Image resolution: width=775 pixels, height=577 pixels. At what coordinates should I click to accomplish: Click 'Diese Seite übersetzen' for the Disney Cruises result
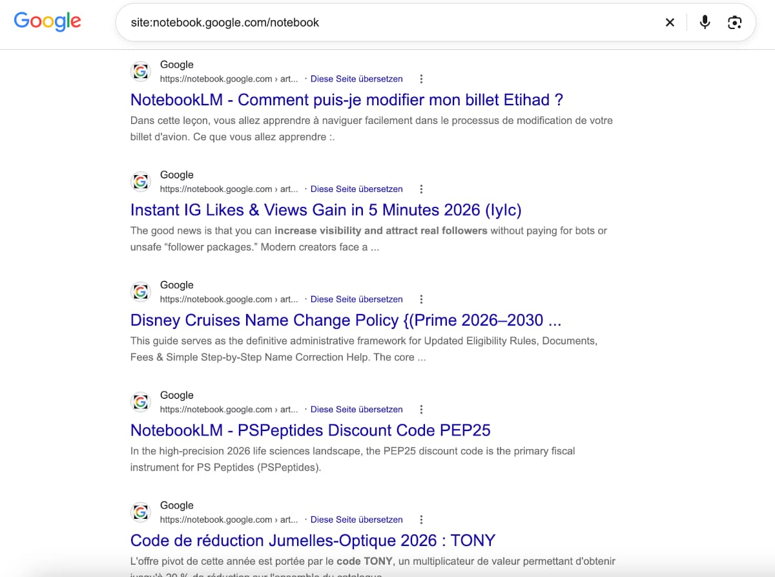click(356, 299)
